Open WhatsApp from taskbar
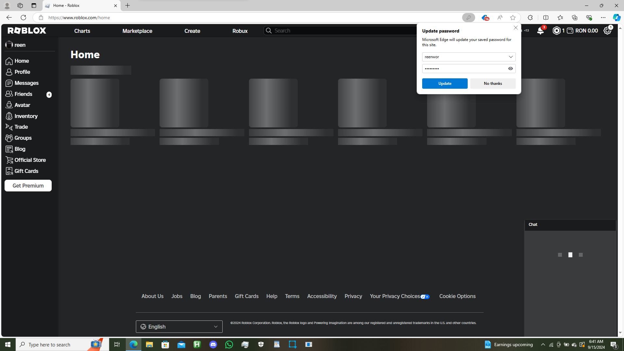Screen dimensions: 624x351 pos(229,344)
